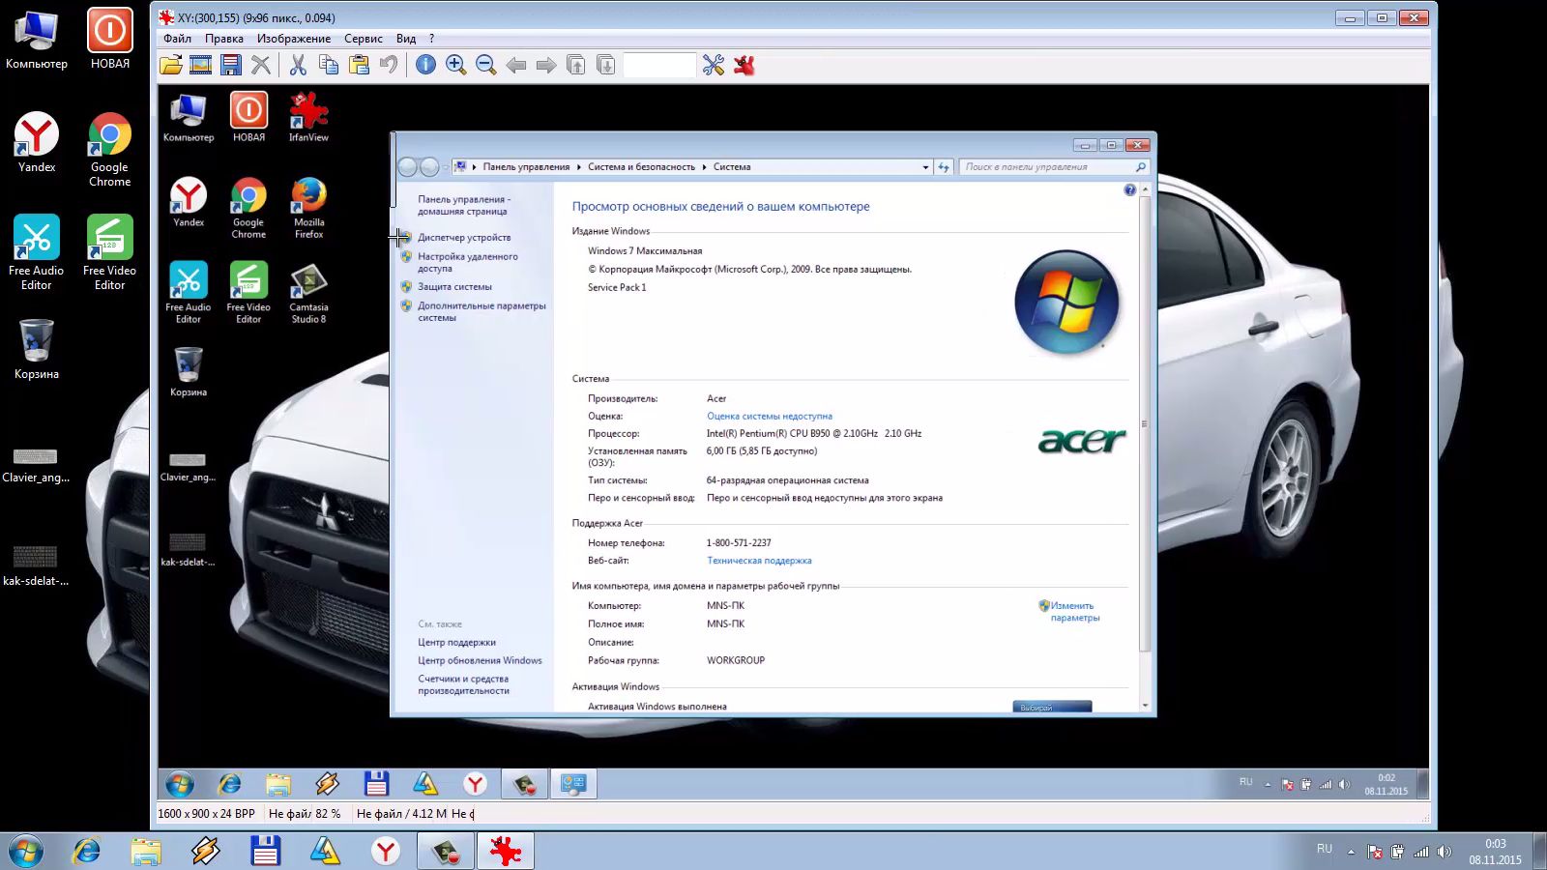Start slideshow with the filmstrip toolbar icon

[x=201, y=65]
